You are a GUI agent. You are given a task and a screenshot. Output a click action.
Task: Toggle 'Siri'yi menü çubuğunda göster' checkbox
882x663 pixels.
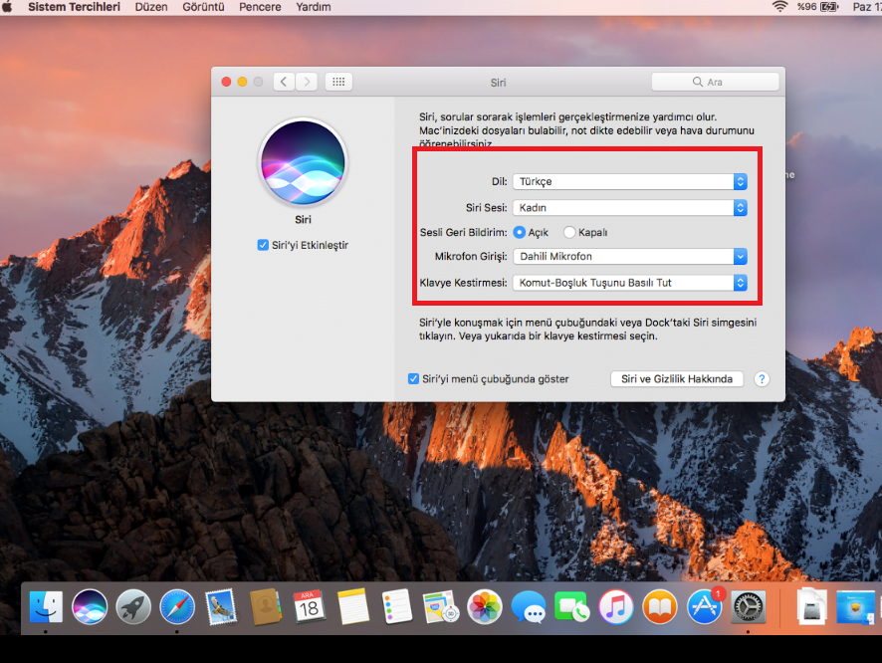413,378
